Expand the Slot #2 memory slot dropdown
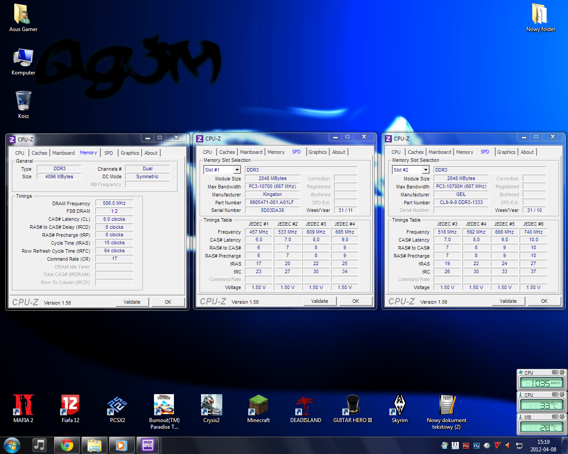This screenshot has height=454, width=568. [426, 170]
